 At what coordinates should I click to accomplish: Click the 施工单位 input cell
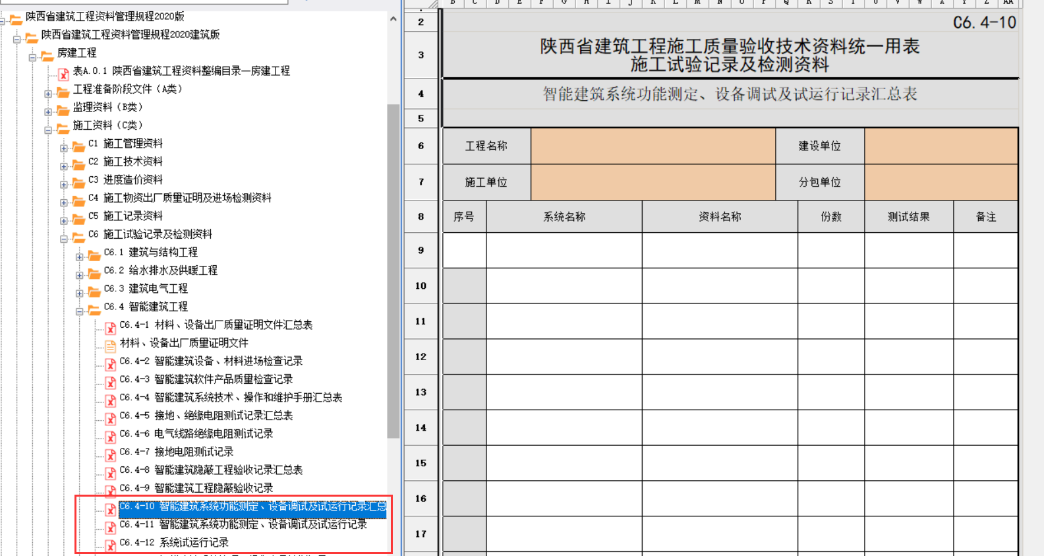pyautogui.click(x=653, y=182)
